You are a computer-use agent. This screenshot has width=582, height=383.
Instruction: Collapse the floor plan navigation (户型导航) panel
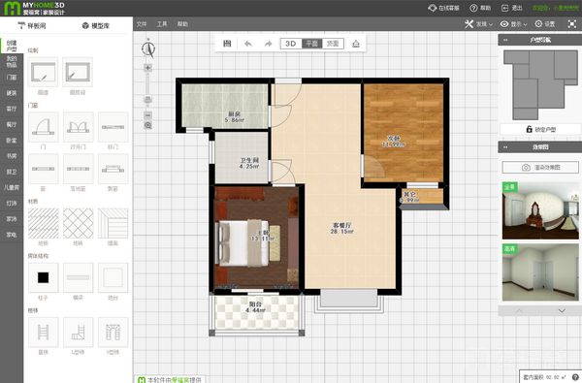pyautogui.click(x=505, y=40)
